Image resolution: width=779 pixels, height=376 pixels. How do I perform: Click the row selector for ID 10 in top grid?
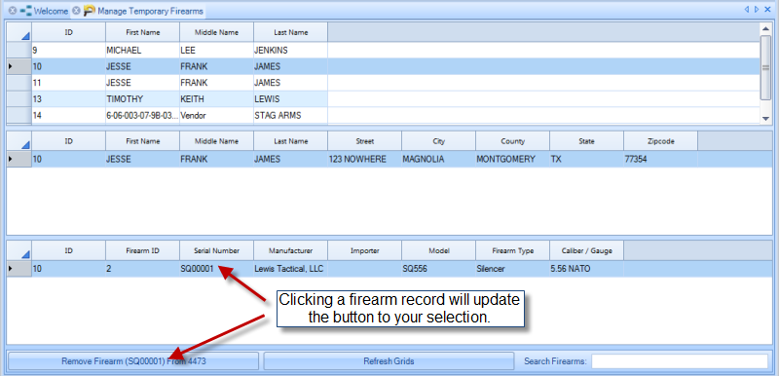click(x=19, y=66)
